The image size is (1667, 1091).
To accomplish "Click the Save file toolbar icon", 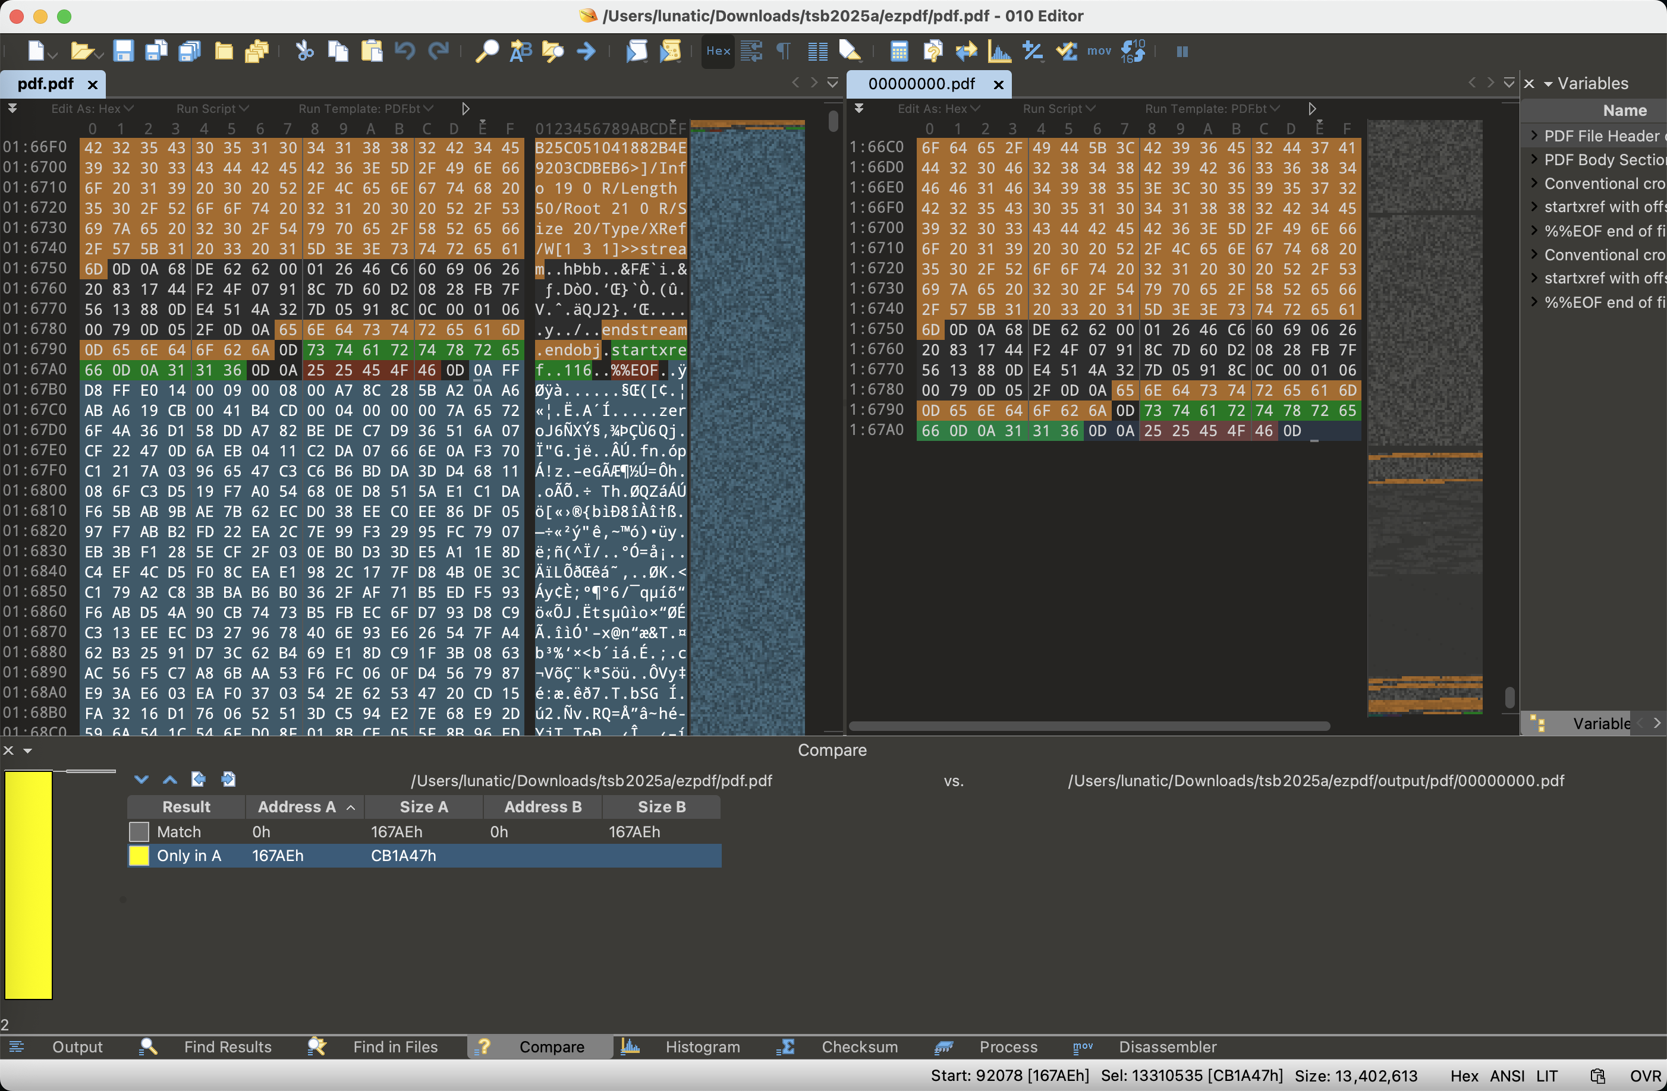I will (123, 51).
